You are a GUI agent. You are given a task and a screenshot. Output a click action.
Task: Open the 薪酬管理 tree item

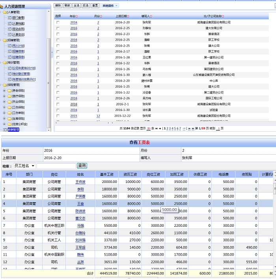(13, 130)
